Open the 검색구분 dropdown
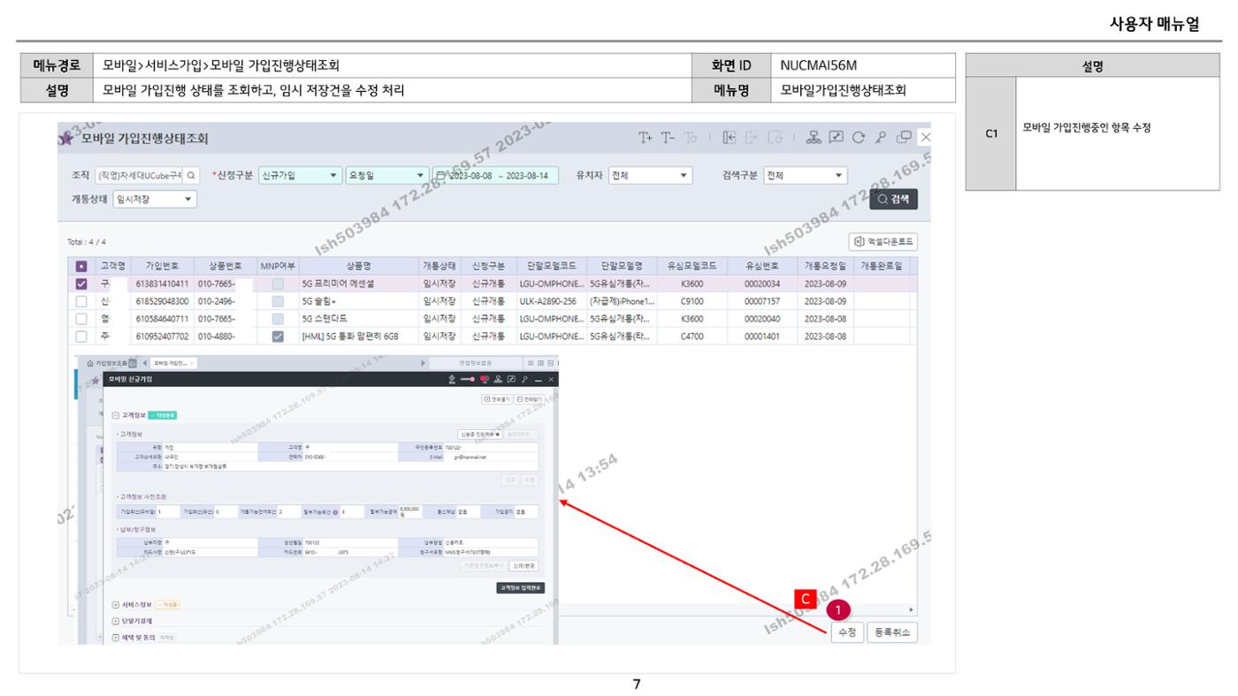Image resolution: width=1238 pixels, height=696 pixels. point(806,175)
